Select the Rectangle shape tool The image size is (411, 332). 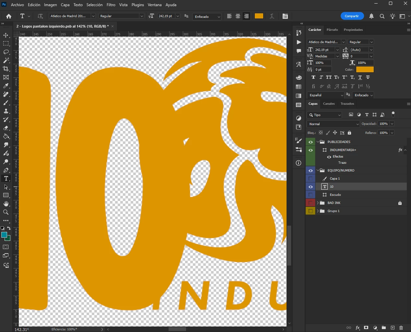pos(6,195)
